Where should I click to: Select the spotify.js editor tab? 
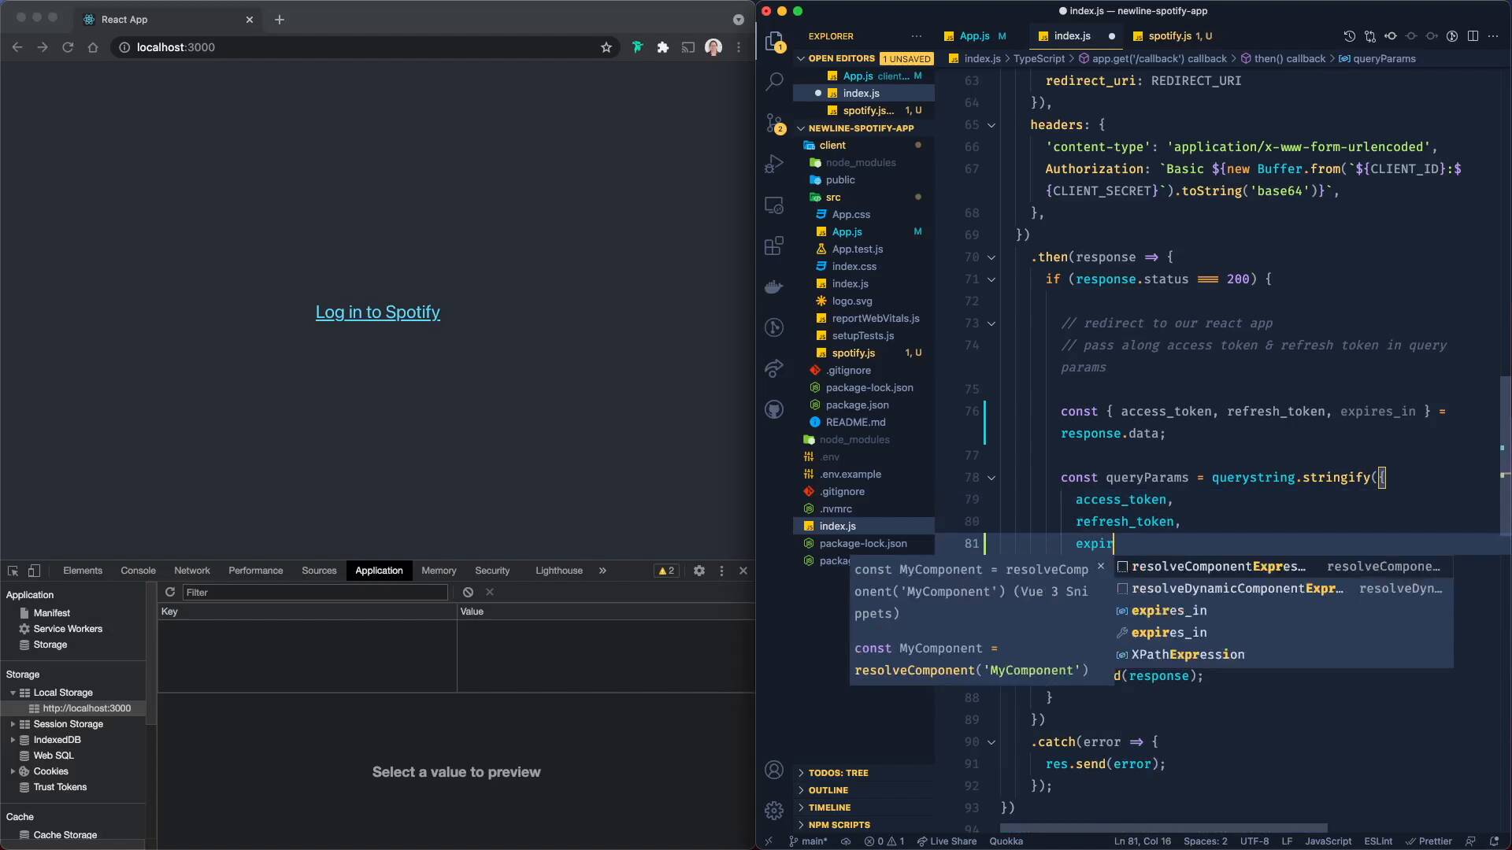pos(1173,36)
